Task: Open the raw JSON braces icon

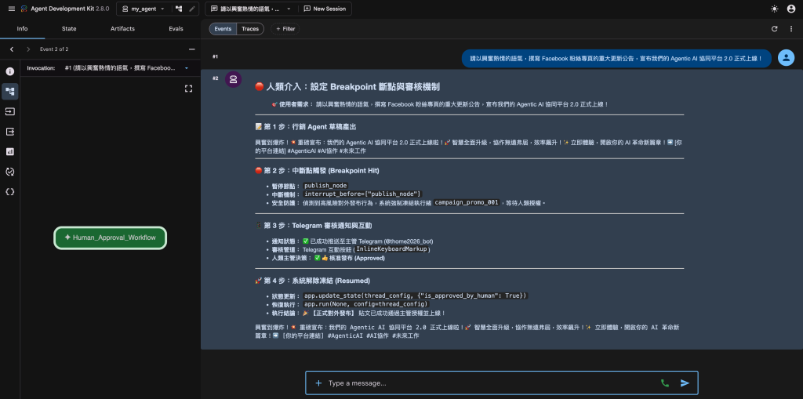Action: [x=9, y=191]
